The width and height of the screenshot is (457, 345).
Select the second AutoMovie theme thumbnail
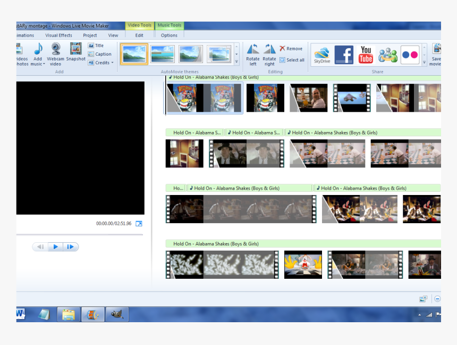pos(162,54)
